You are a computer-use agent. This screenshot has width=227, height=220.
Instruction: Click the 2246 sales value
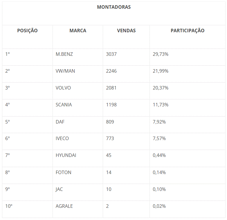coord(111,71)
